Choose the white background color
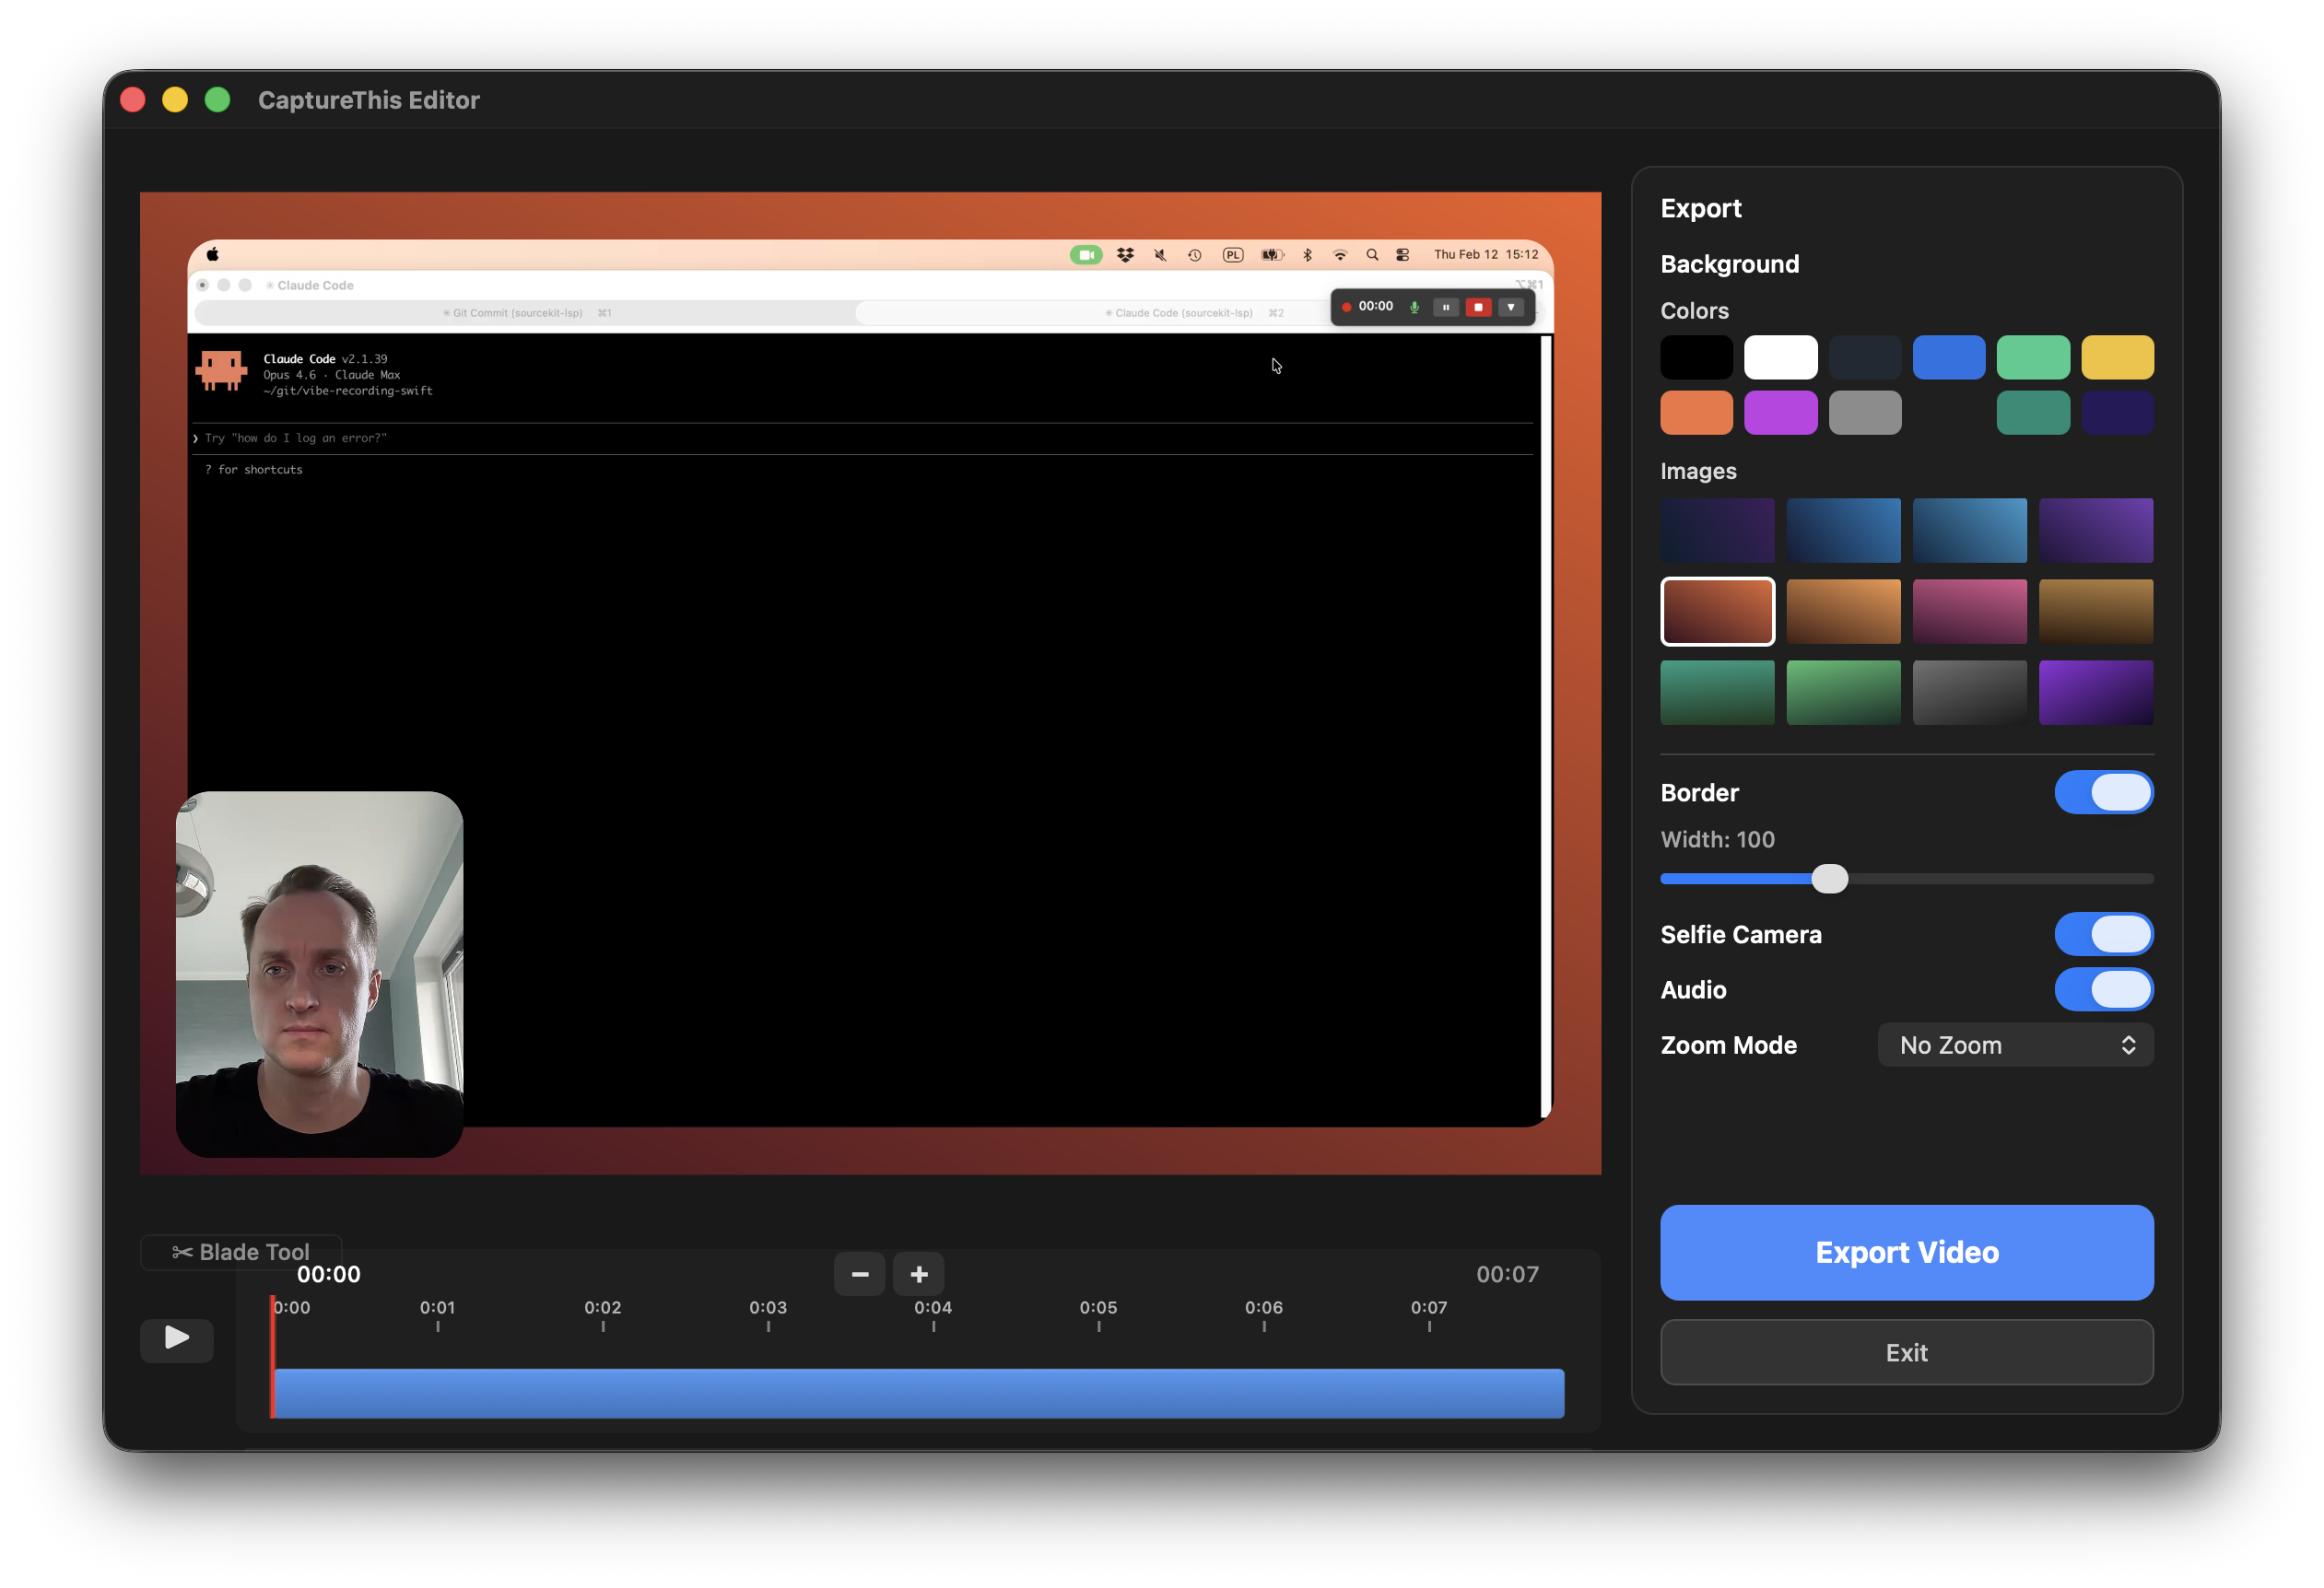2324x1588 pixels. coord(1781,356)
